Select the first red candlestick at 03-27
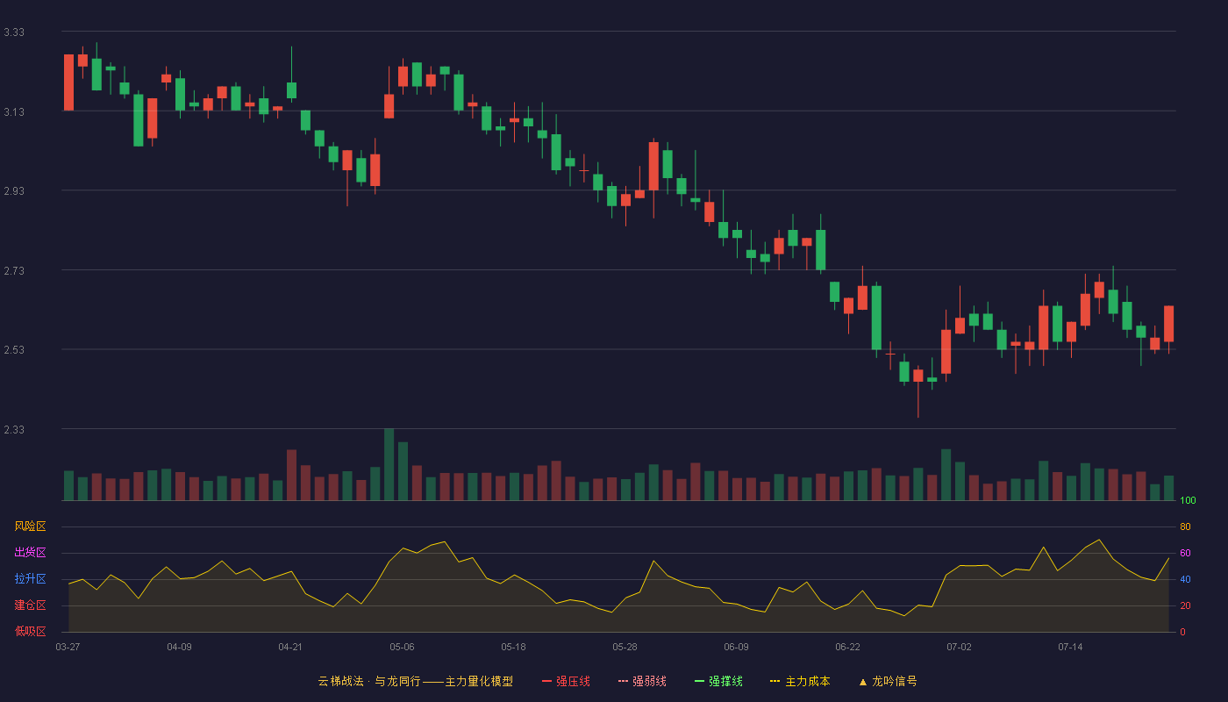 tap(68, 82)
